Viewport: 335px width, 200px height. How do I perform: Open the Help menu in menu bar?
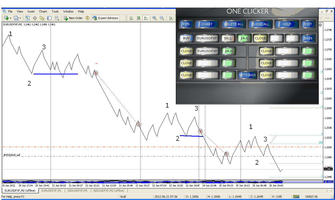click(81, 11)
